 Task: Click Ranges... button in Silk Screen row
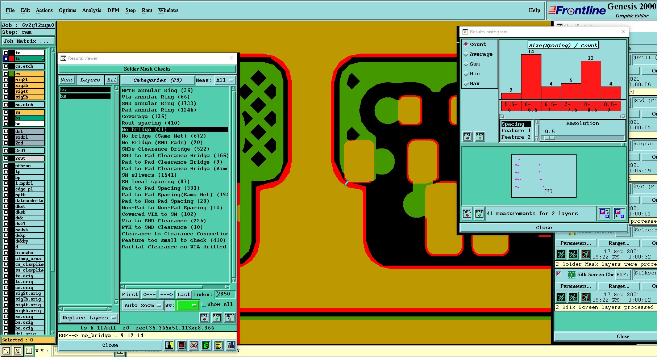click(x=619, y=286)
